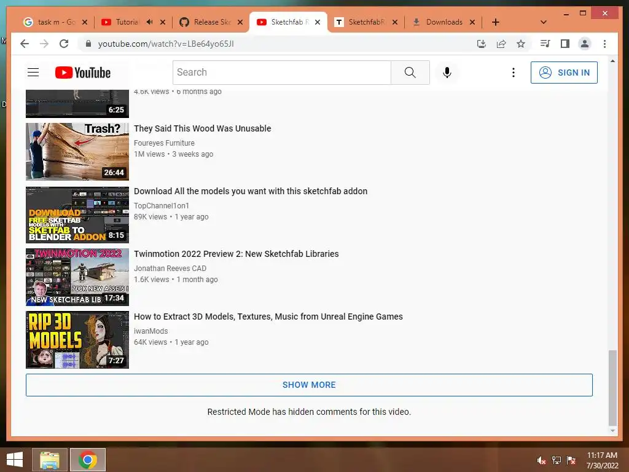Switch to the Release GitHub tab
This screenshot has width=629, height=472.
point(212,22)
